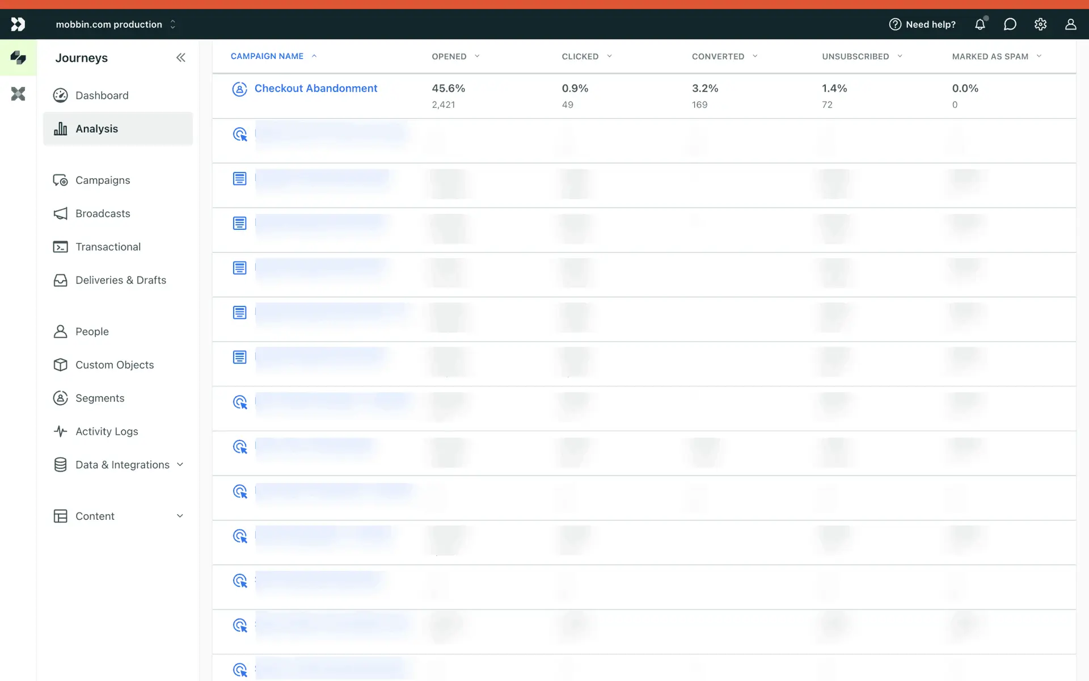Click the notifications bell icon
Image resolution: width=1089 pixels, height=681 pixels.
[980, 24]
